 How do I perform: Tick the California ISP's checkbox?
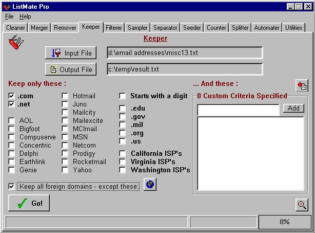point(123,153)
